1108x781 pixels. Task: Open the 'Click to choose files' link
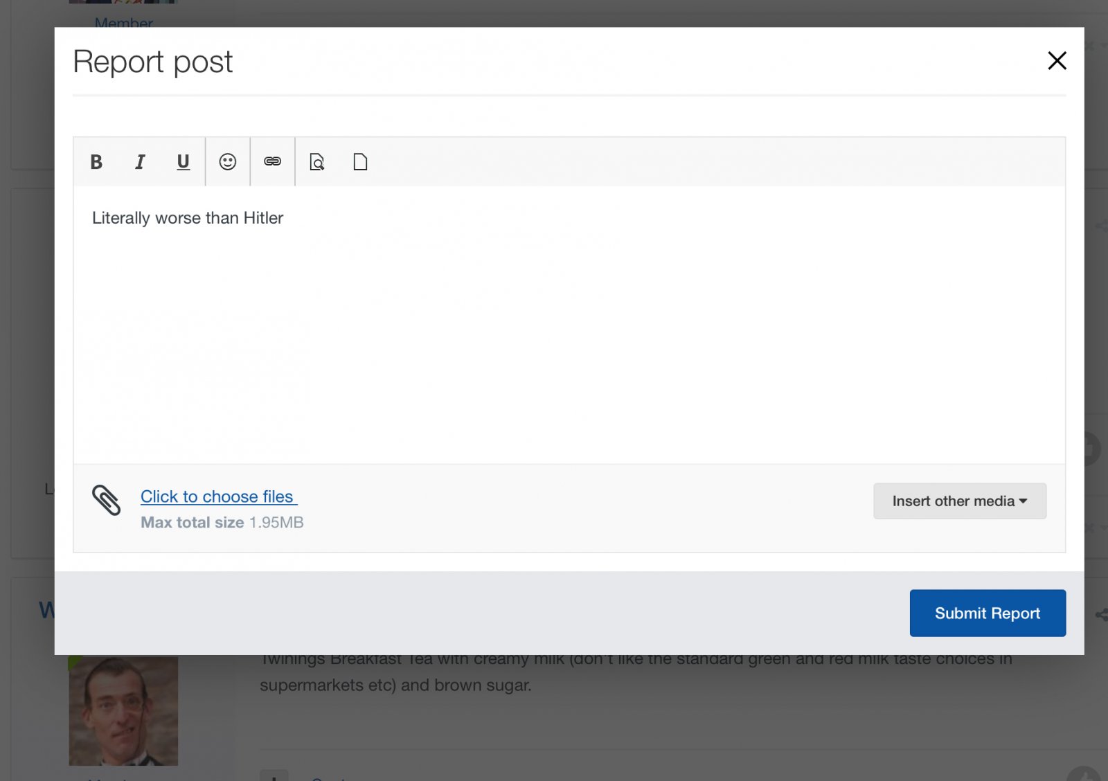(x=217, y=496)
